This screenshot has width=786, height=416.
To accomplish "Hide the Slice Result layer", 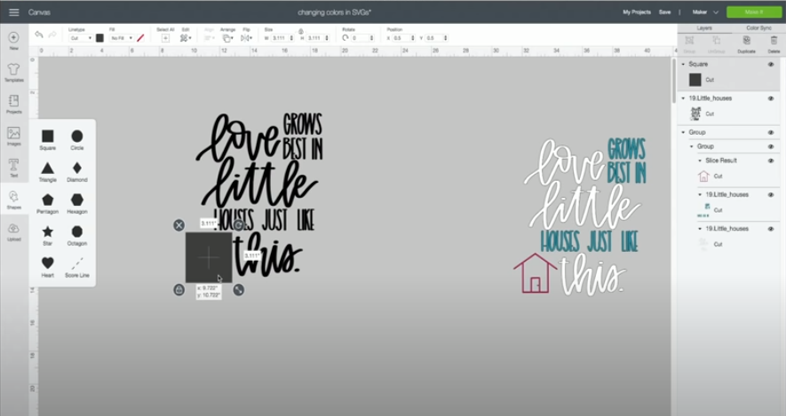I will pyautogui.click(x=771, y=161).
